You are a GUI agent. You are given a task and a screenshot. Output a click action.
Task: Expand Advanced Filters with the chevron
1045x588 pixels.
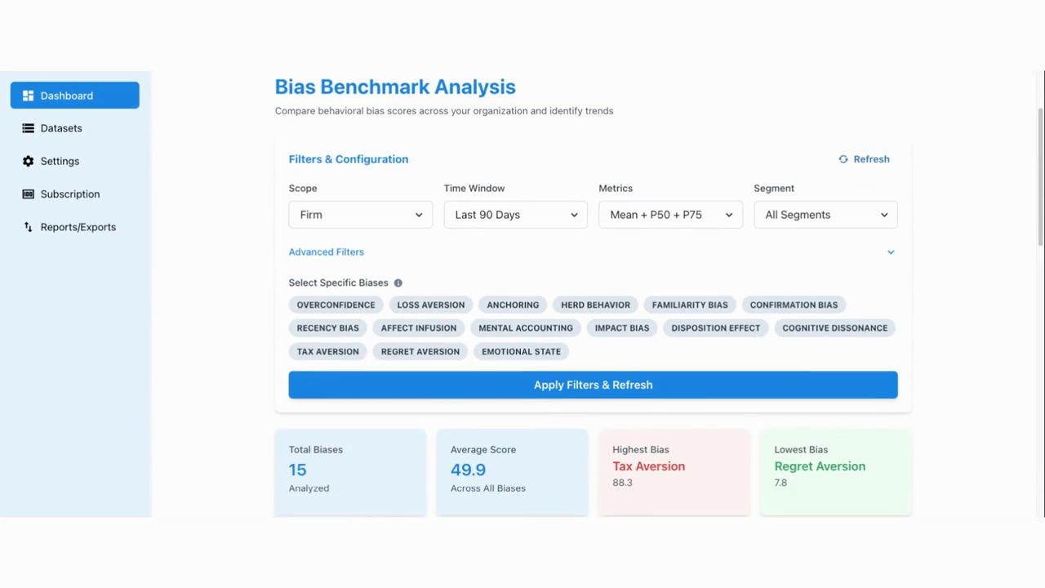891,252
